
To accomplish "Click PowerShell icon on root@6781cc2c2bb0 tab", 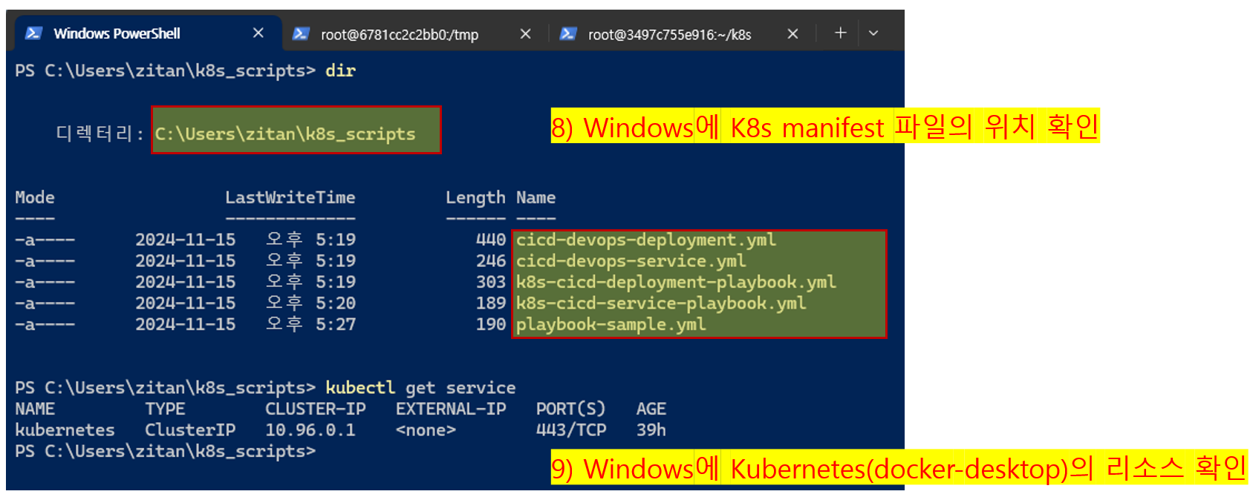I will pos(301,34).
